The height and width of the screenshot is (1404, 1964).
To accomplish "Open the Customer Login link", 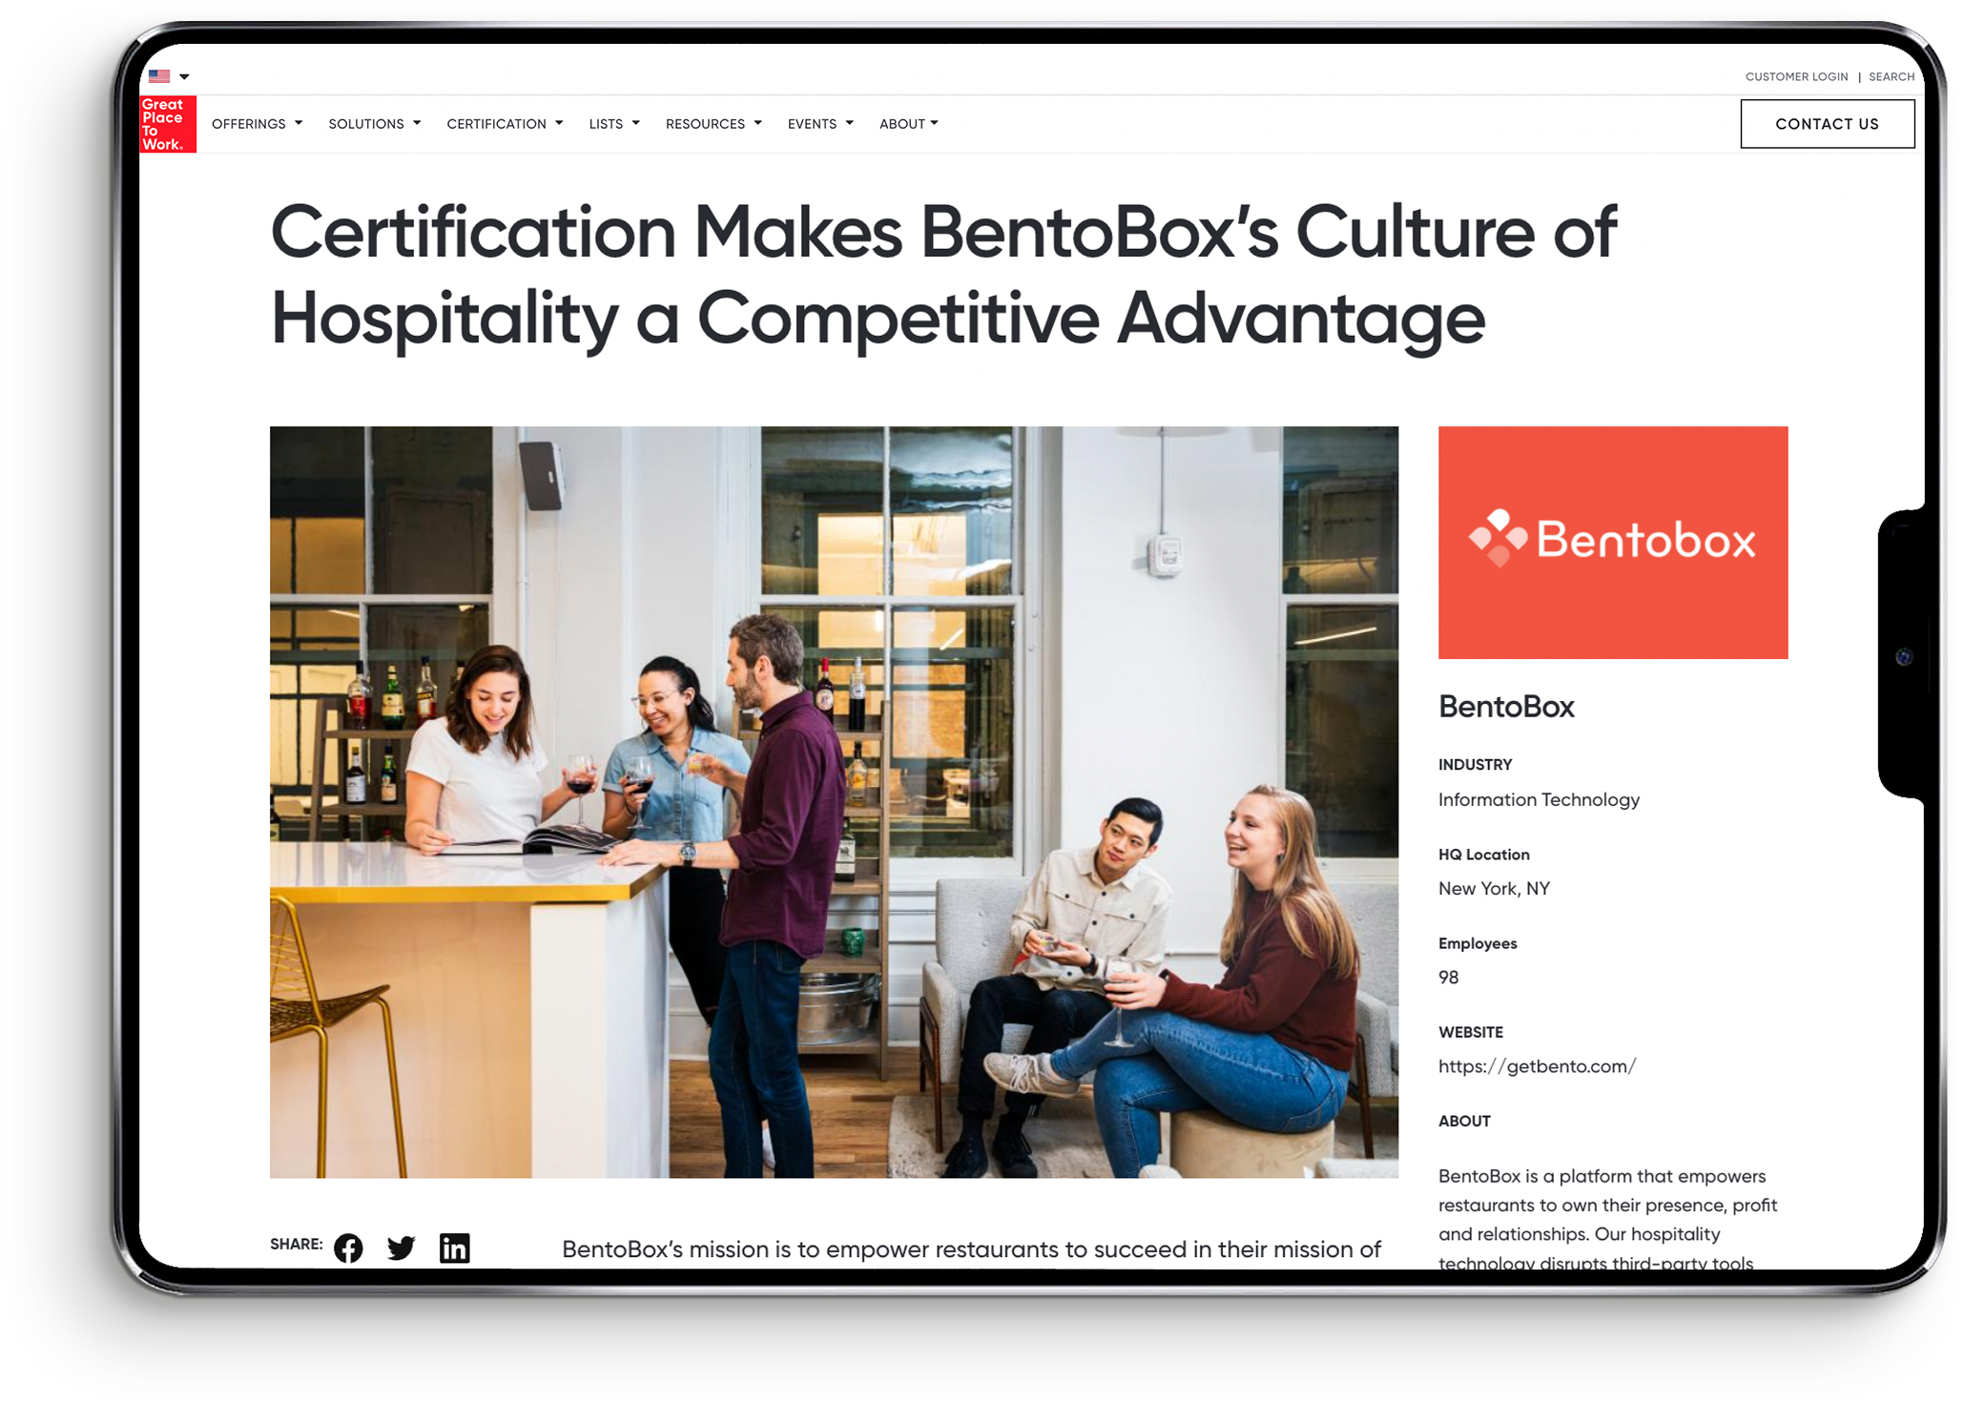I will click(x=1796, y=77).
